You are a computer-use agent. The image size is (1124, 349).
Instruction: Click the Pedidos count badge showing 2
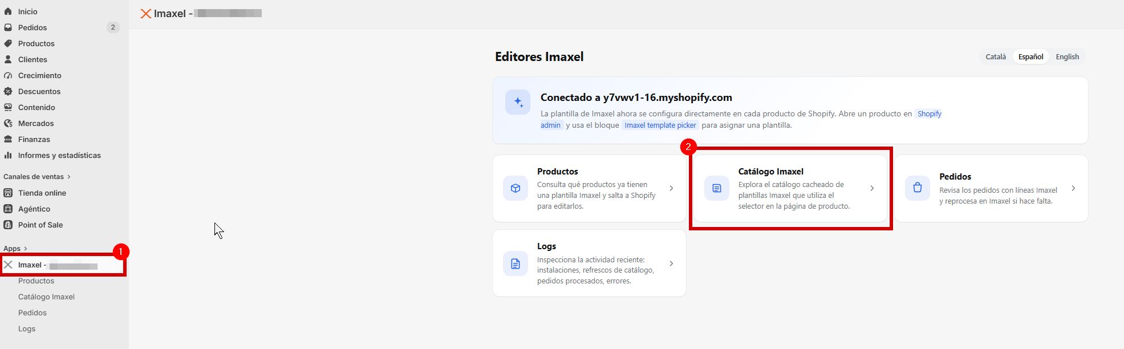113,27
